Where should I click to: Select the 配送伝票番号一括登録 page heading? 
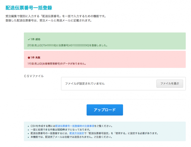pyautogui.click(x=29, y=8)
